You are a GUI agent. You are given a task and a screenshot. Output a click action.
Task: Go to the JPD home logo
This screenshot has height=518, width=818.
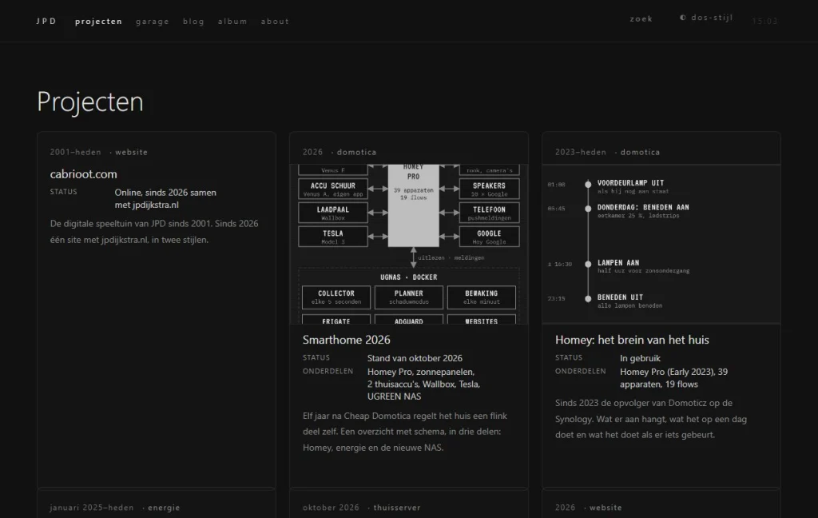click(x=46, y=21)
